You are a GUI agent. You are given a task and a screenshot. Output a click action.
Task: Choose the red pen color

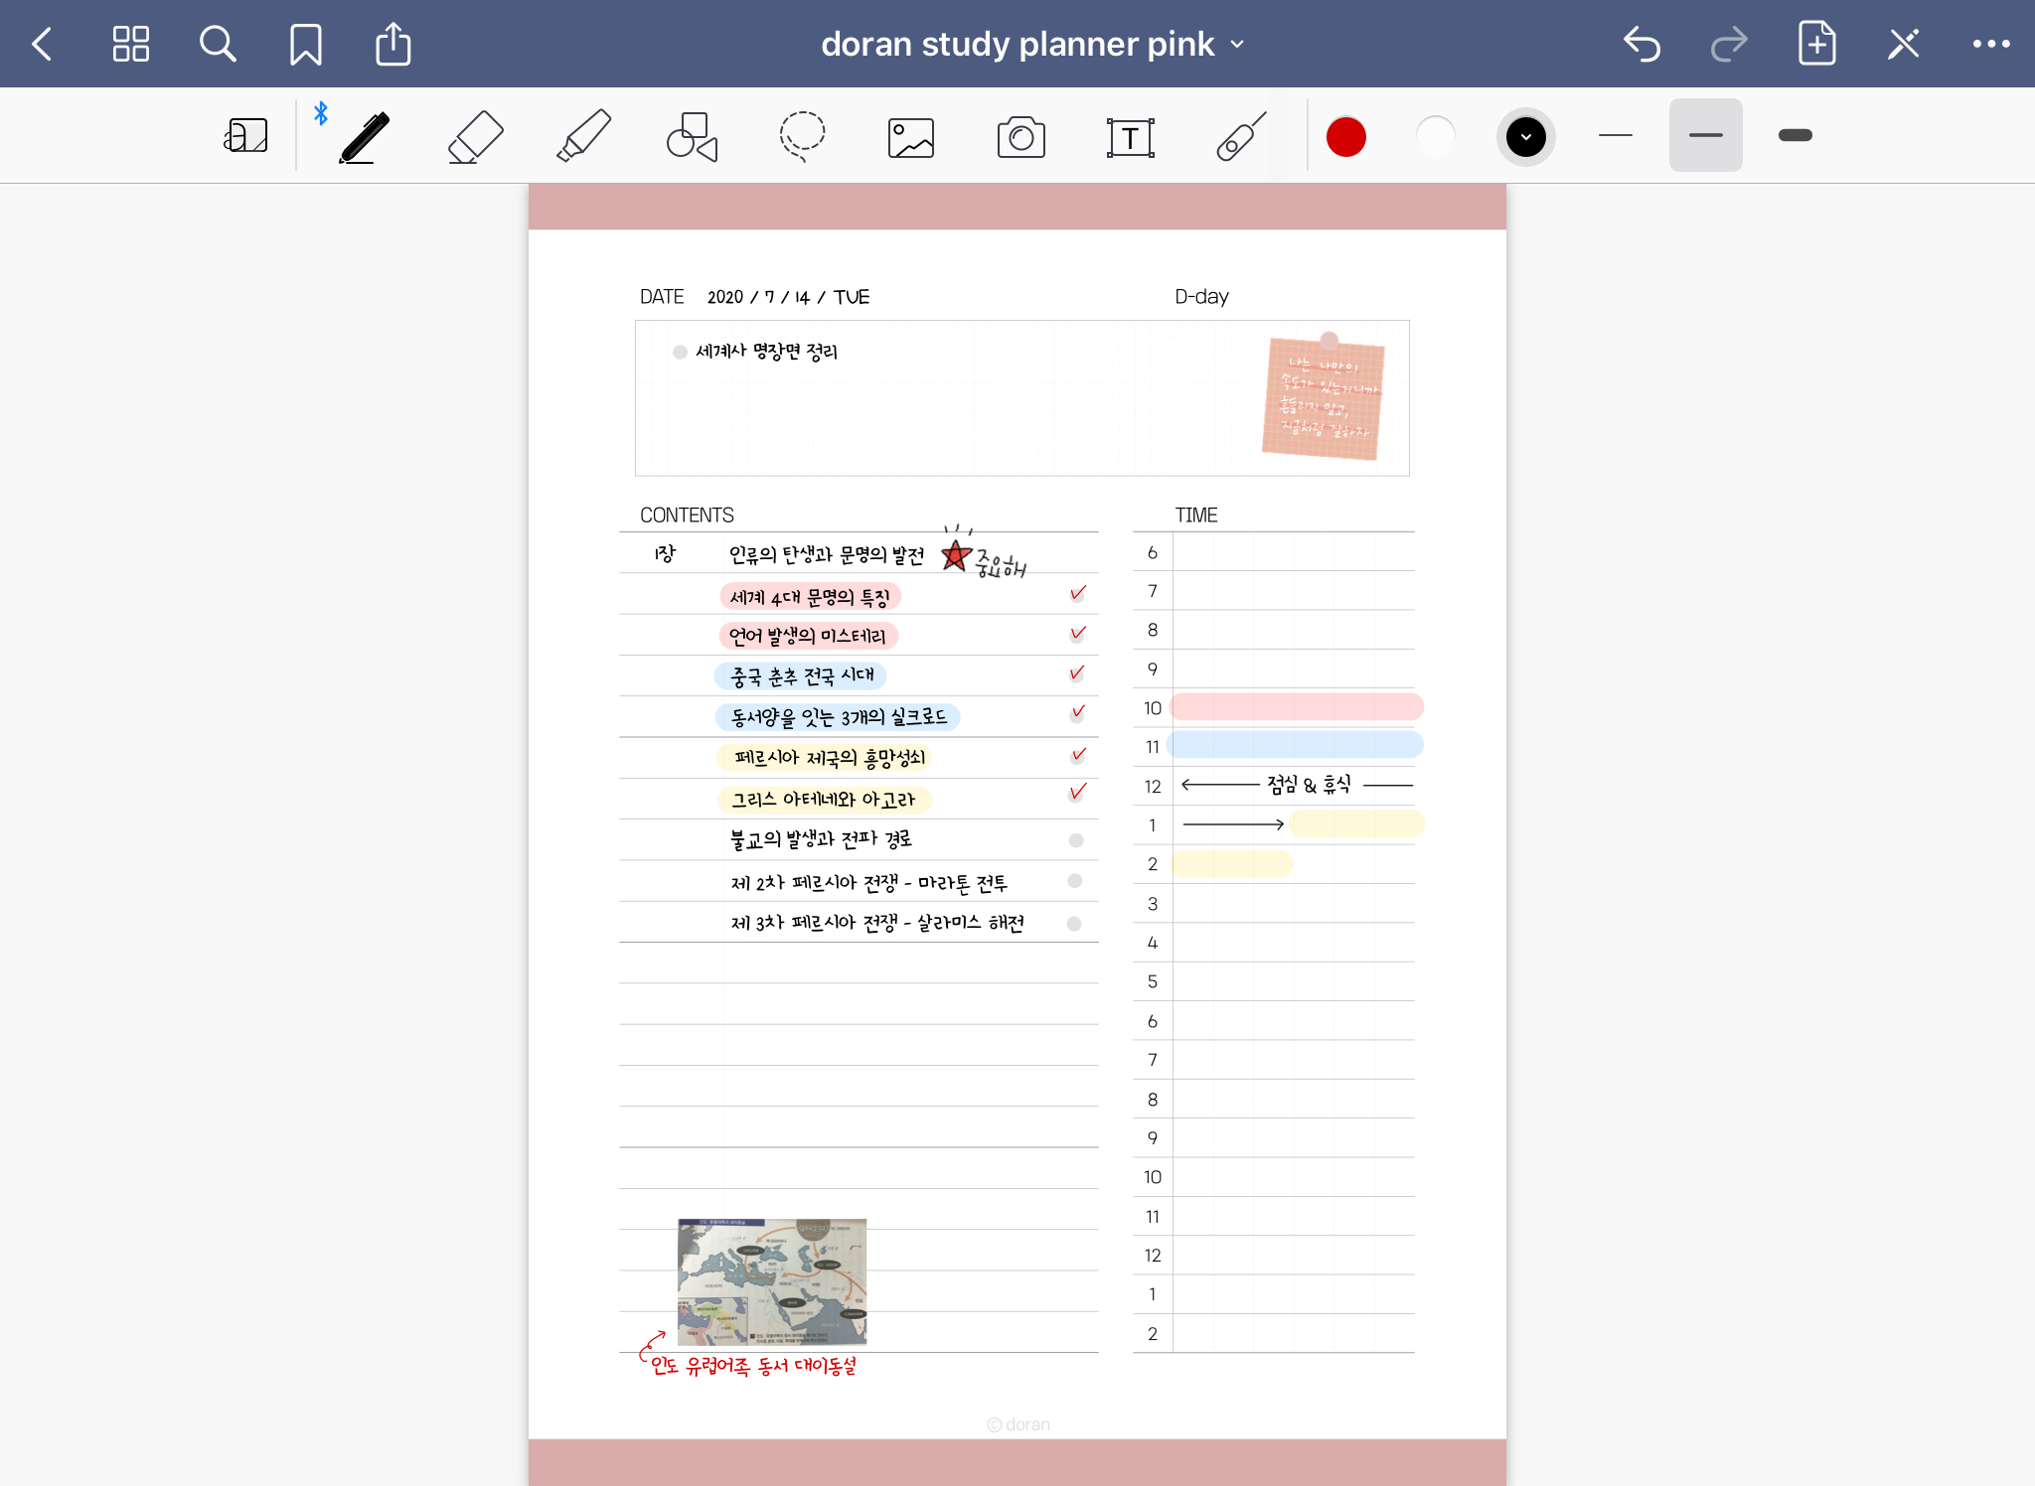[1345, 136]
